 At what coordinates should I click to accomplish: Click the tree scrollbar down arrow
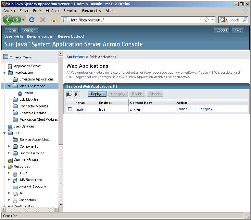tap(61, 205)
